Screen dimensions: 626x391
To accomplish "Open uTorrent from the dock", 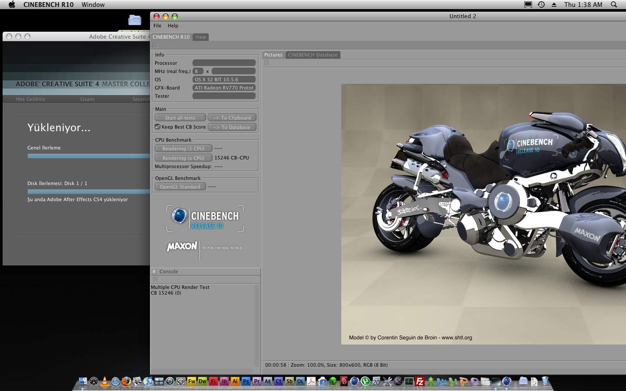I will coord(365,381).
